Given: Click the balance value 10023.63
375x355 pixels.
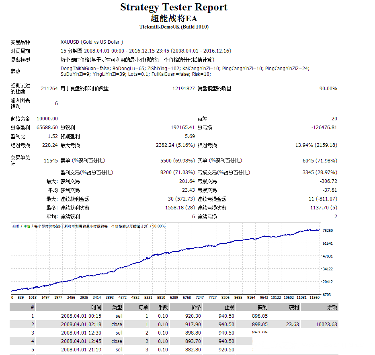Looking at the screenshot, I should coord(326,324).
